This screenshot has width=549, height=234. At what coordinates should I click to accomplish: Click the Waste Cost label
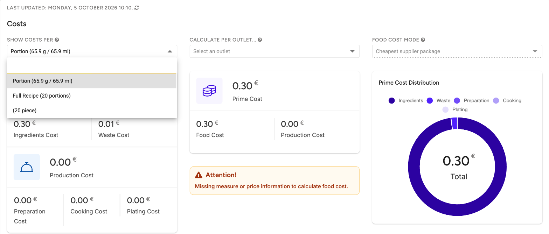click(x=114, y=135)
